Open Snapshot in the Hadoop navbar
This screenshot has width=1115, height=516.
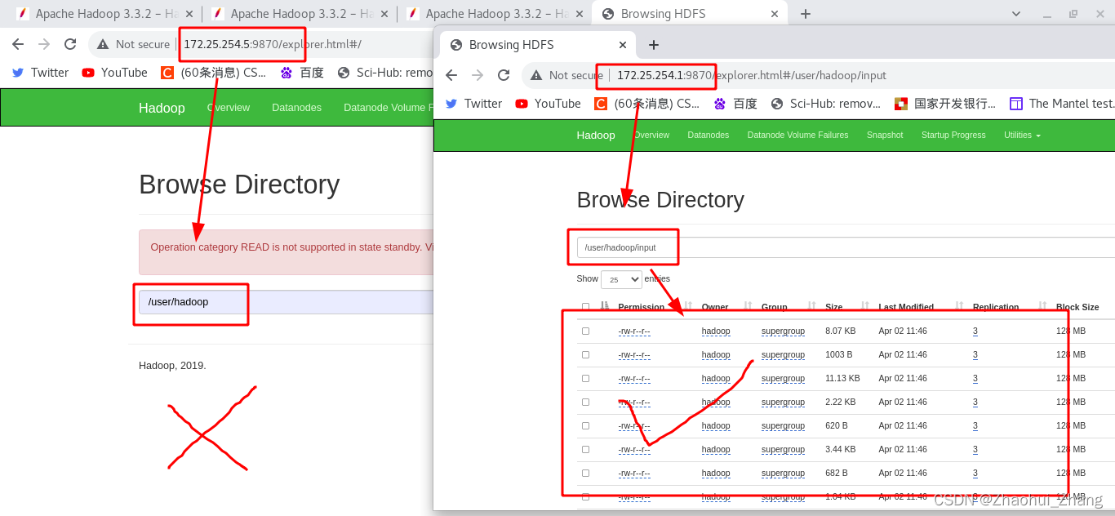885,135
